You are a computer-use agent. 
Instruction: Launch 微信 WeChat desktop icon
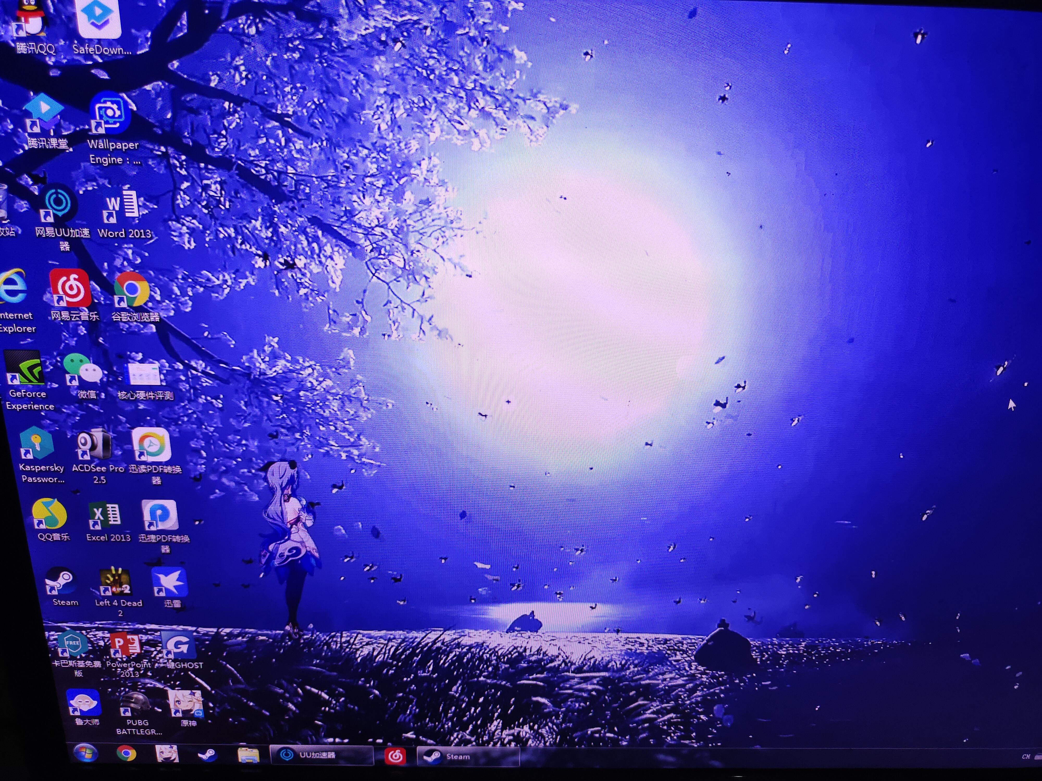coord(82,370)
